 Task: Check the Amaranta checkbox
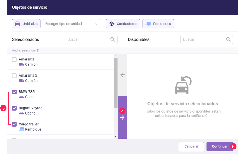(14, 59)
